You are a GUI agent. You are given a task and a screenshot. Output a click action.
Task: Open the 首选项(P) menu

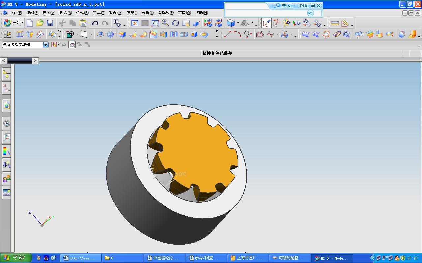click(x=166, y=12)
